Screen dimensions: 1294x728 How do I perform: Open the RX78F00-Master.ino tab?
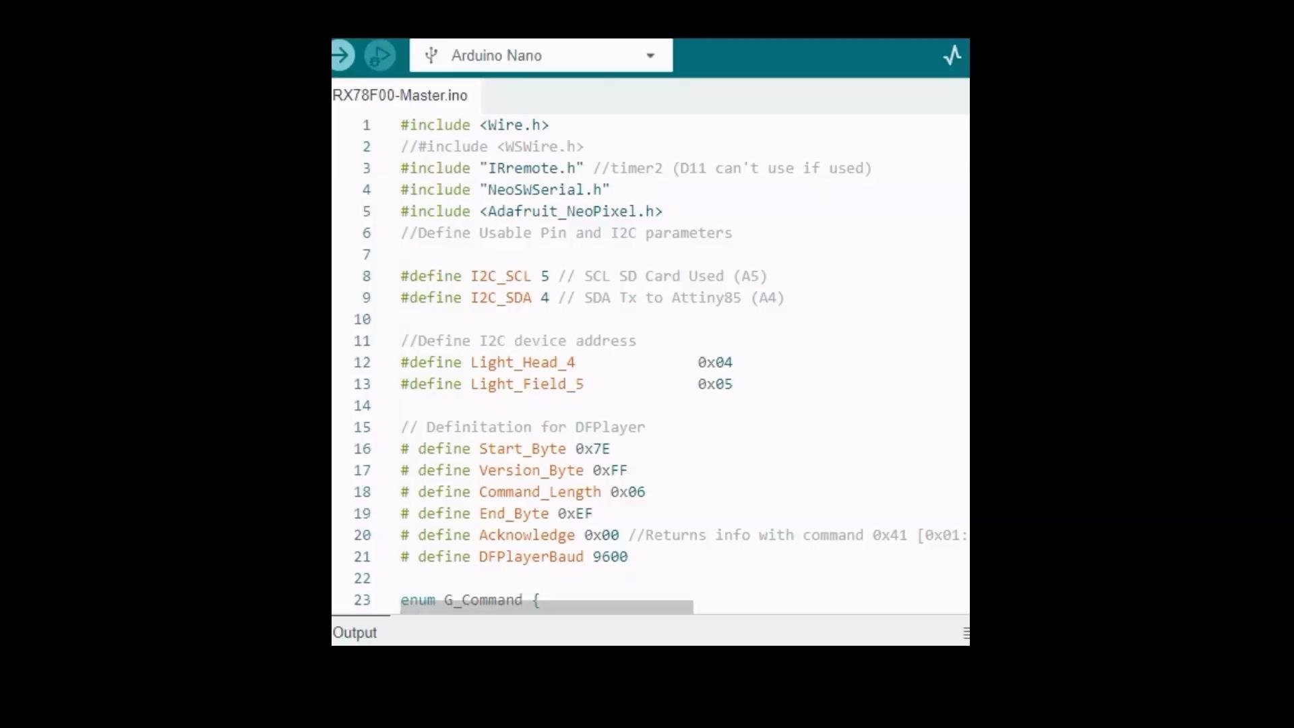pos(399,94)
